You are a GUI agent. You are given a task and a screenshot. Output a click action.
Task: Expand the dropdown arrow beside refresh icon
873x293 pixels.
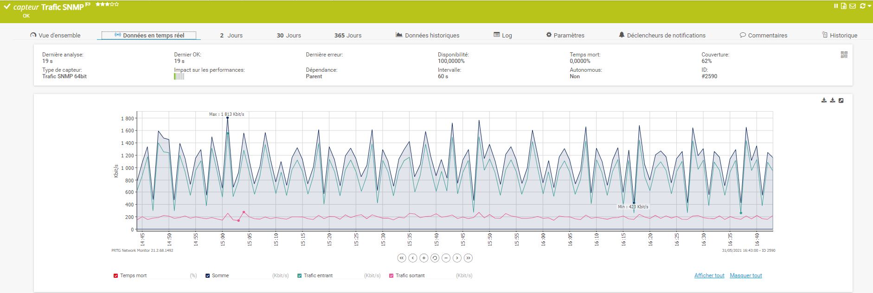869,6
